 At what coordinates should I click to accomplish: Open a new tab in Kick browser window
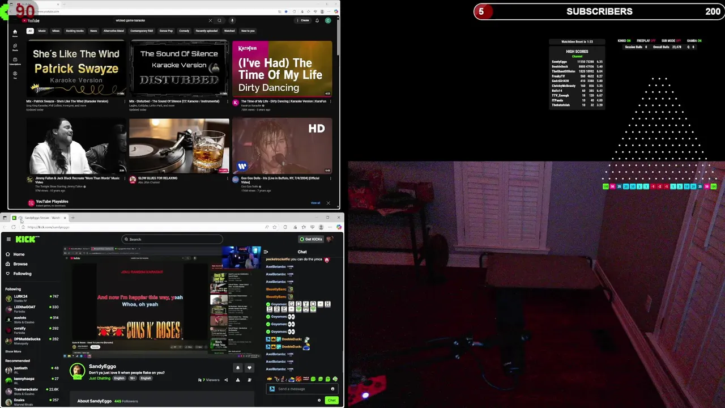pyautogui.click(x=72, y=218)
